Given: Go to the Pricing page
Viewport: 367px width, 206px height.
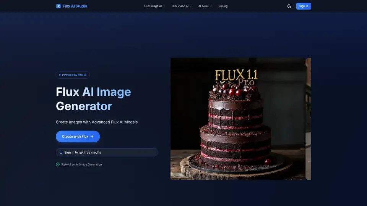Looking at the screenshot, I should 223,6.
